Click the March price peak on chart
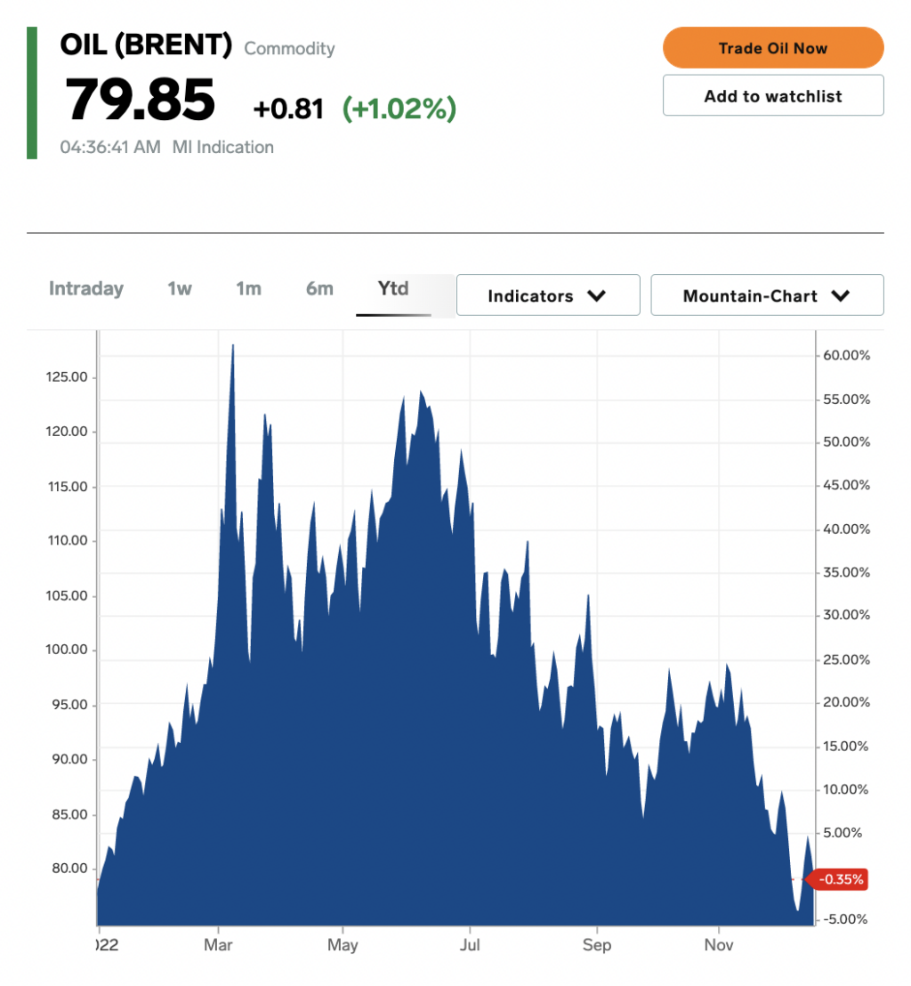Screen dimensions: 911x986 (x=232, y=346)
